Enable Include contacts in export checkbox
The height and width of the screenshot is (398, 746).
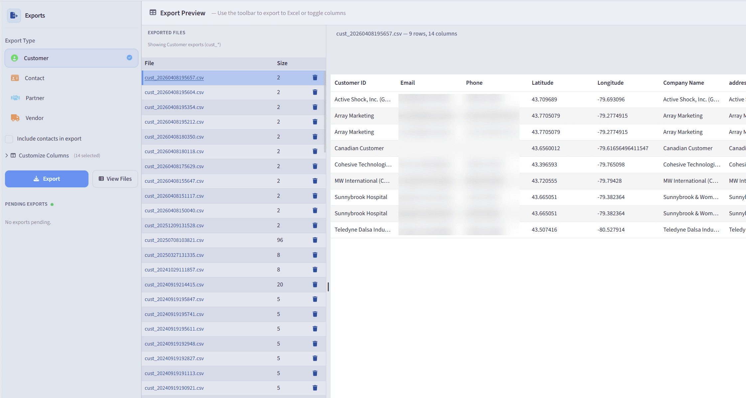click(9, 139)
